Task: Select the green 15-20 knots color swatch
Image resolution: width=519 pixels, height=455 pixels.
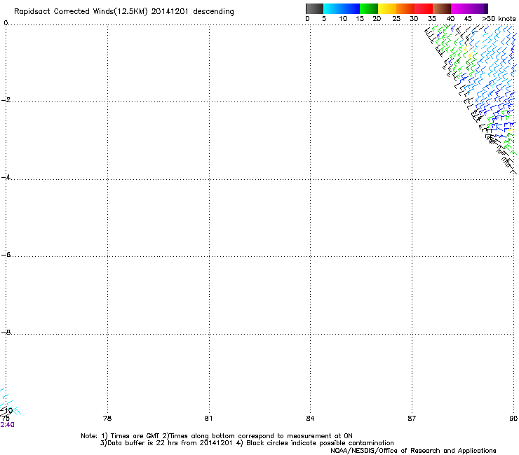Action: click(x=369, y=8)
